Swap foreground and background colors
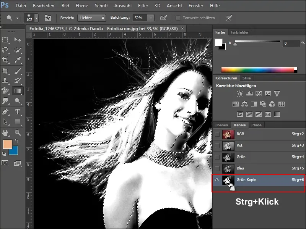 coord(17,141)
